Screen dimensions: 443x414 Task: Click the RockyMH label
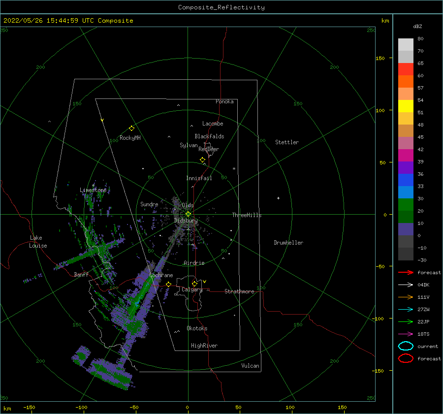pyautogui.click(x=130, y=138)
